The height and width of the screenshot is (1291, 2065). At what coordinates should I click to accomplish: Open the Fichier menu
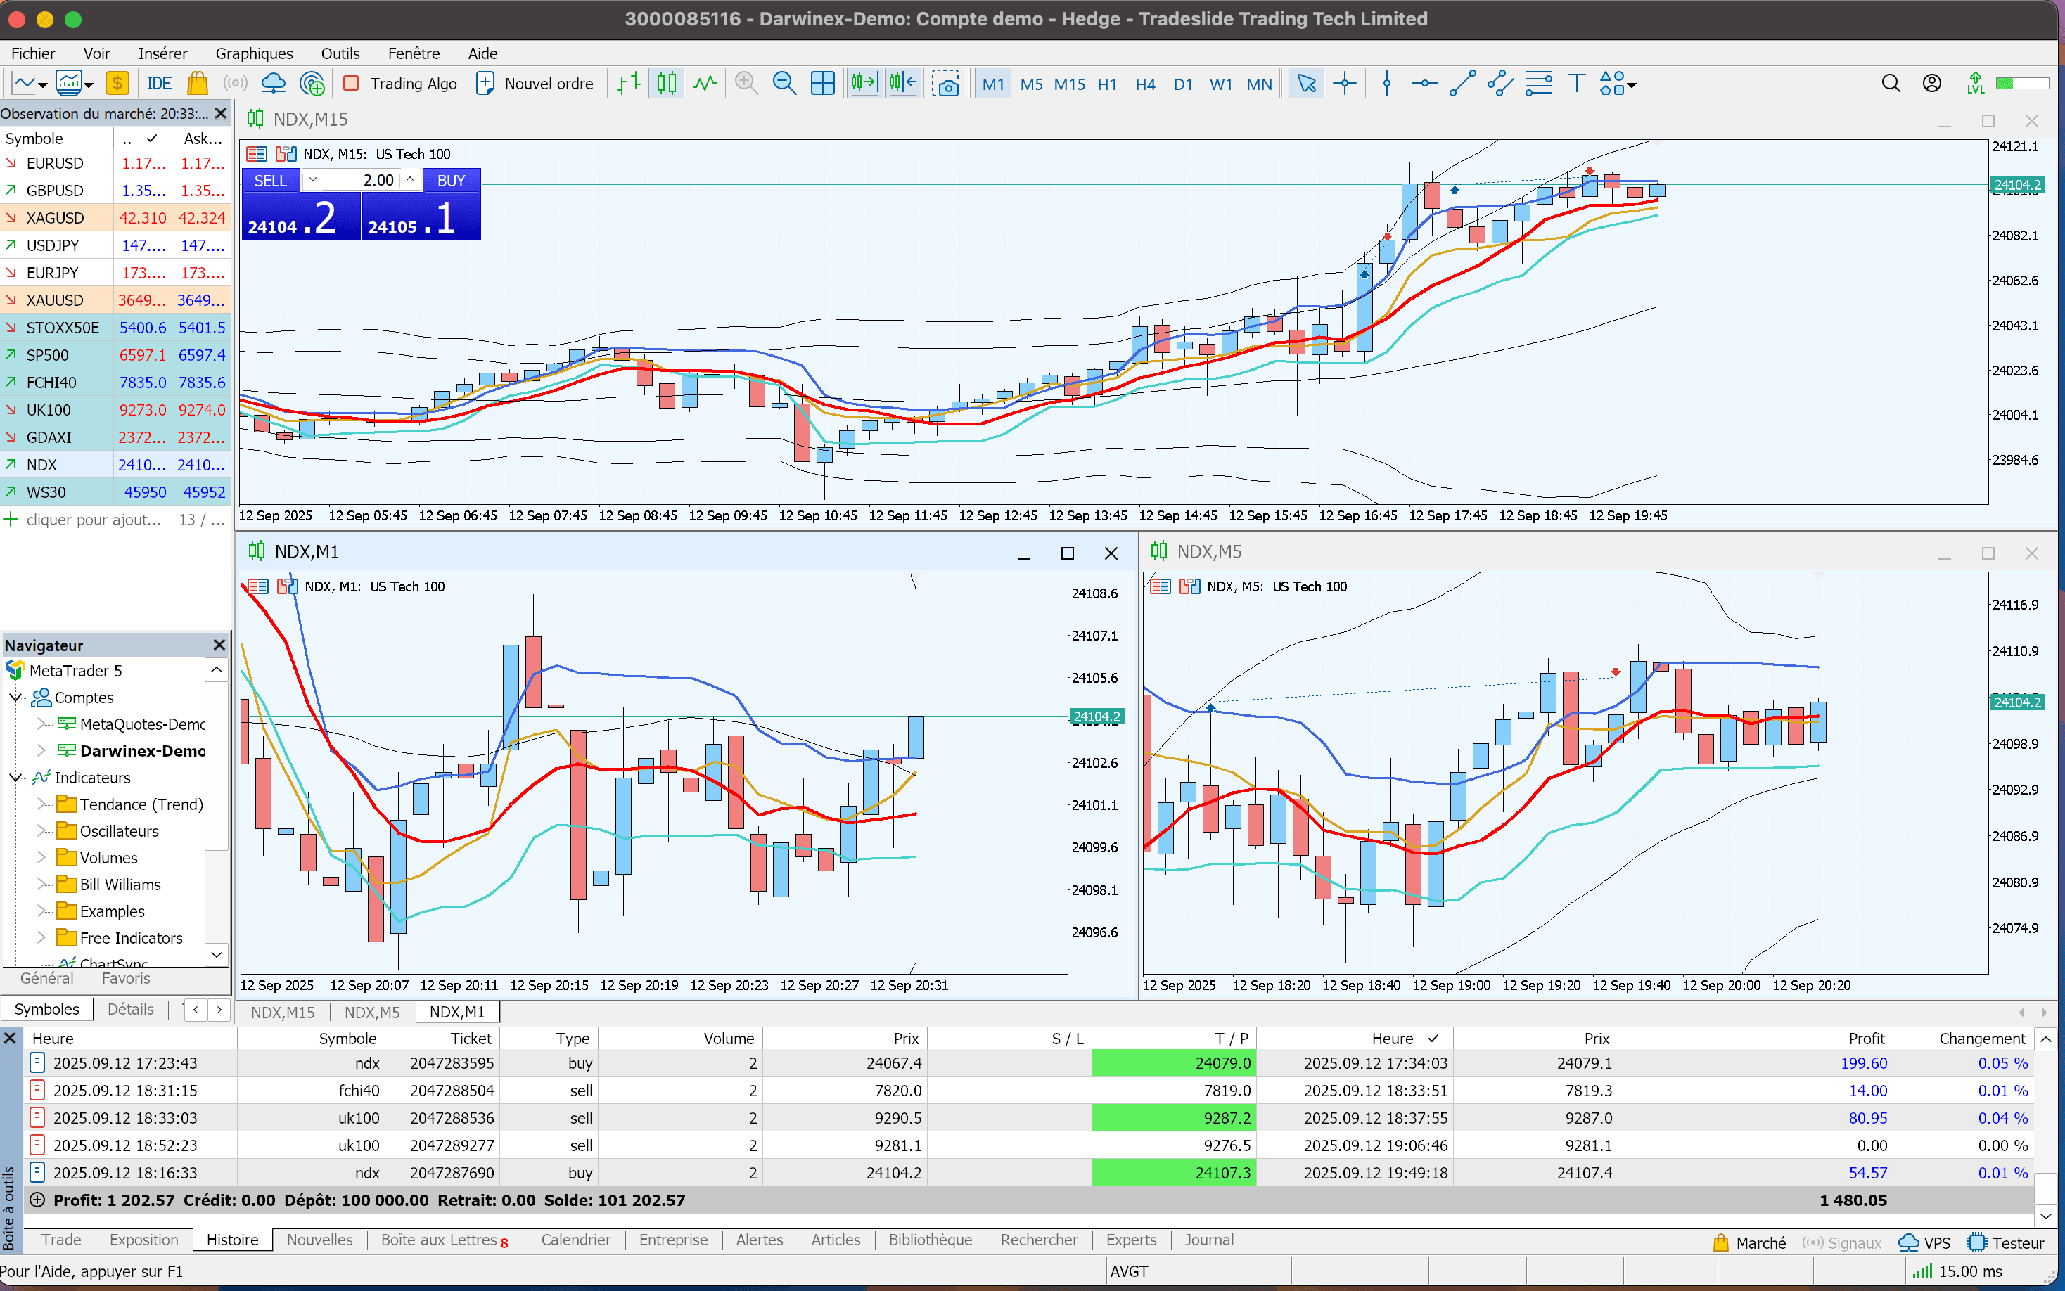(32, 53)
